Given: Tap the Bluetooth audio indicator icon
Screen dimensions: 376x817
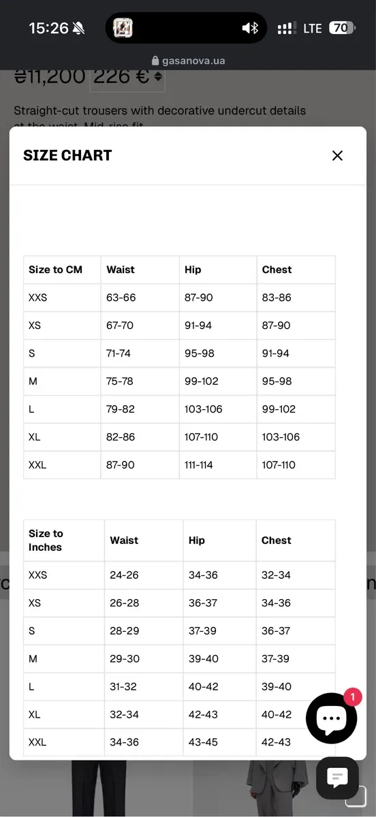Looking at the screenshot, I should [251, 28].
